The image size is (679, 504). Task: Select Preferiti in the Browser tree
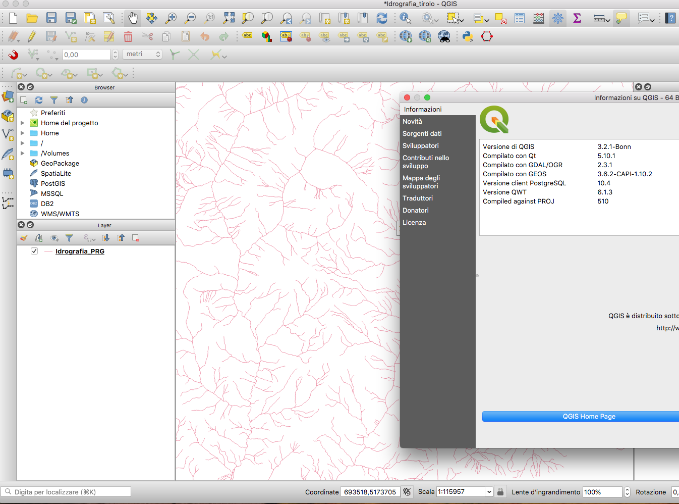point(53,113)
